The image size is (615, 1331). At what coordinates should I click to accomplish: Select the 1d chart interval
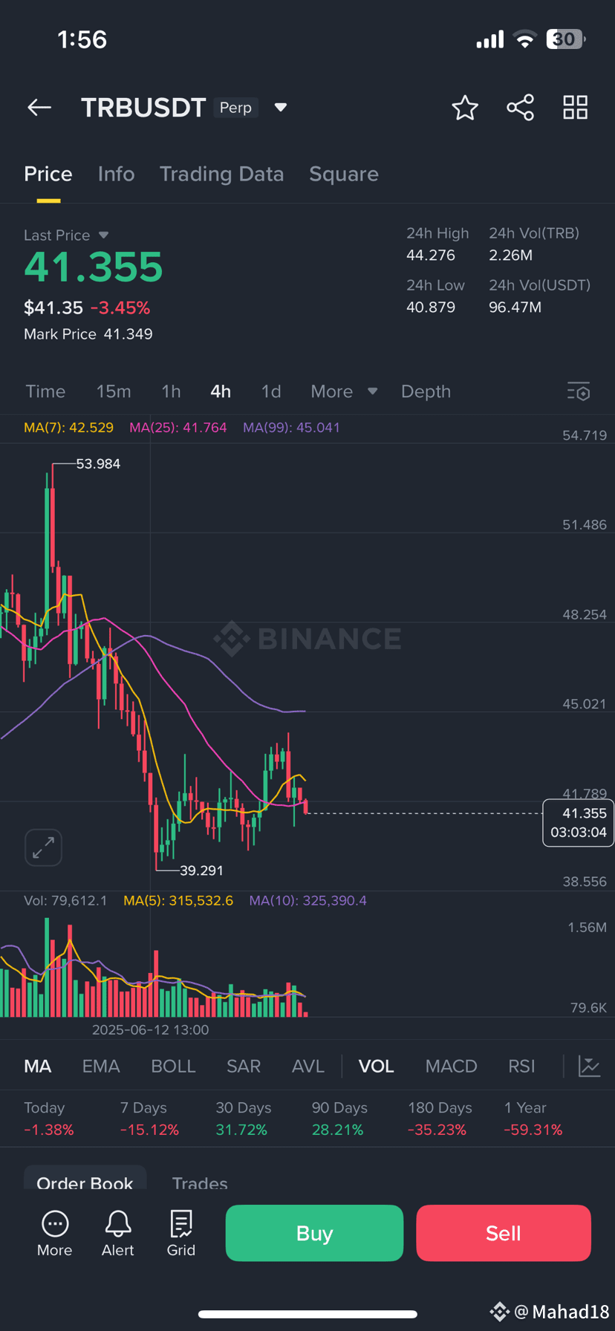pos(271,391)
